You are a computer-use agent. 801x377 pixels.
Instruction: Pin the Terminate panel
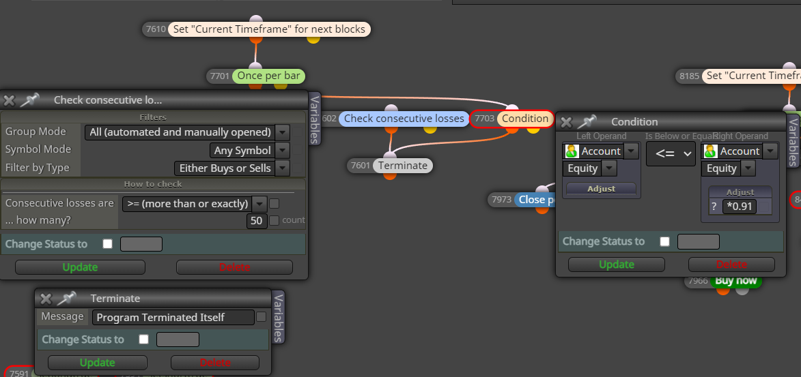tap(67, 299)
